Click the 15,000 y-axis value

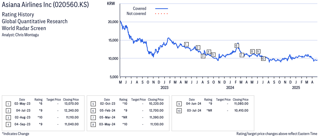pyautogui.click(x=113, y=40)
